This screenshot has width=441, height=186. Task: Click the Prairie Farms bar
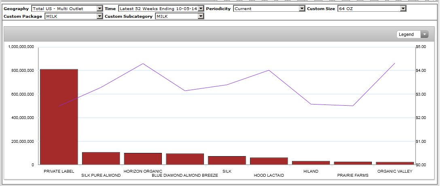[353, 163]
